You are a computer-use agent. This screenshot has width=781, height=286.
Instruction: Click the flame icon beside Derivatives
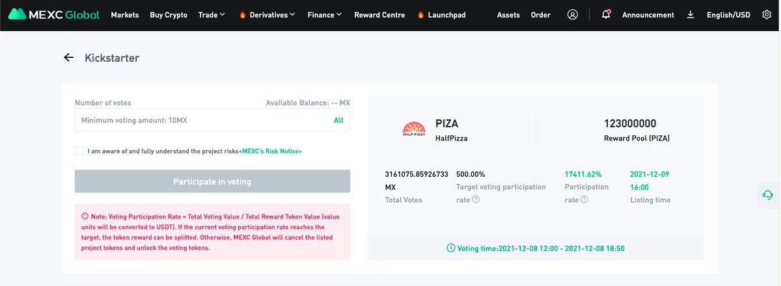click(x=243, y=14)
